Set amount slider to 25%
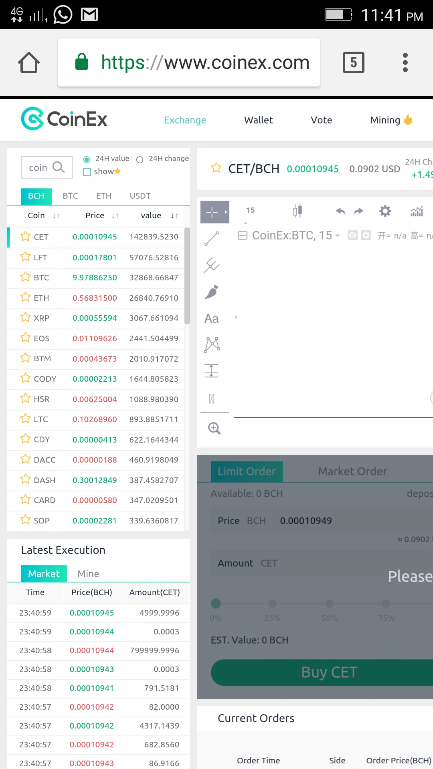Viewport: 433px width, 769px height. tap(273, 603)
